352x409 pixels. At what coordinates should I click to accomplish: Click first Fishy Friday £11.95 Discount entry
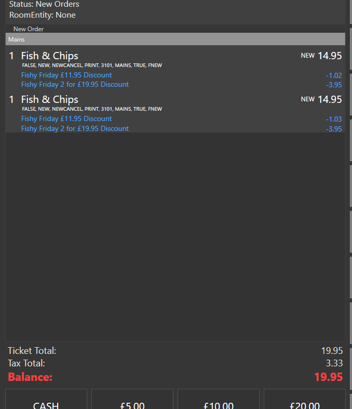point(66,75)
